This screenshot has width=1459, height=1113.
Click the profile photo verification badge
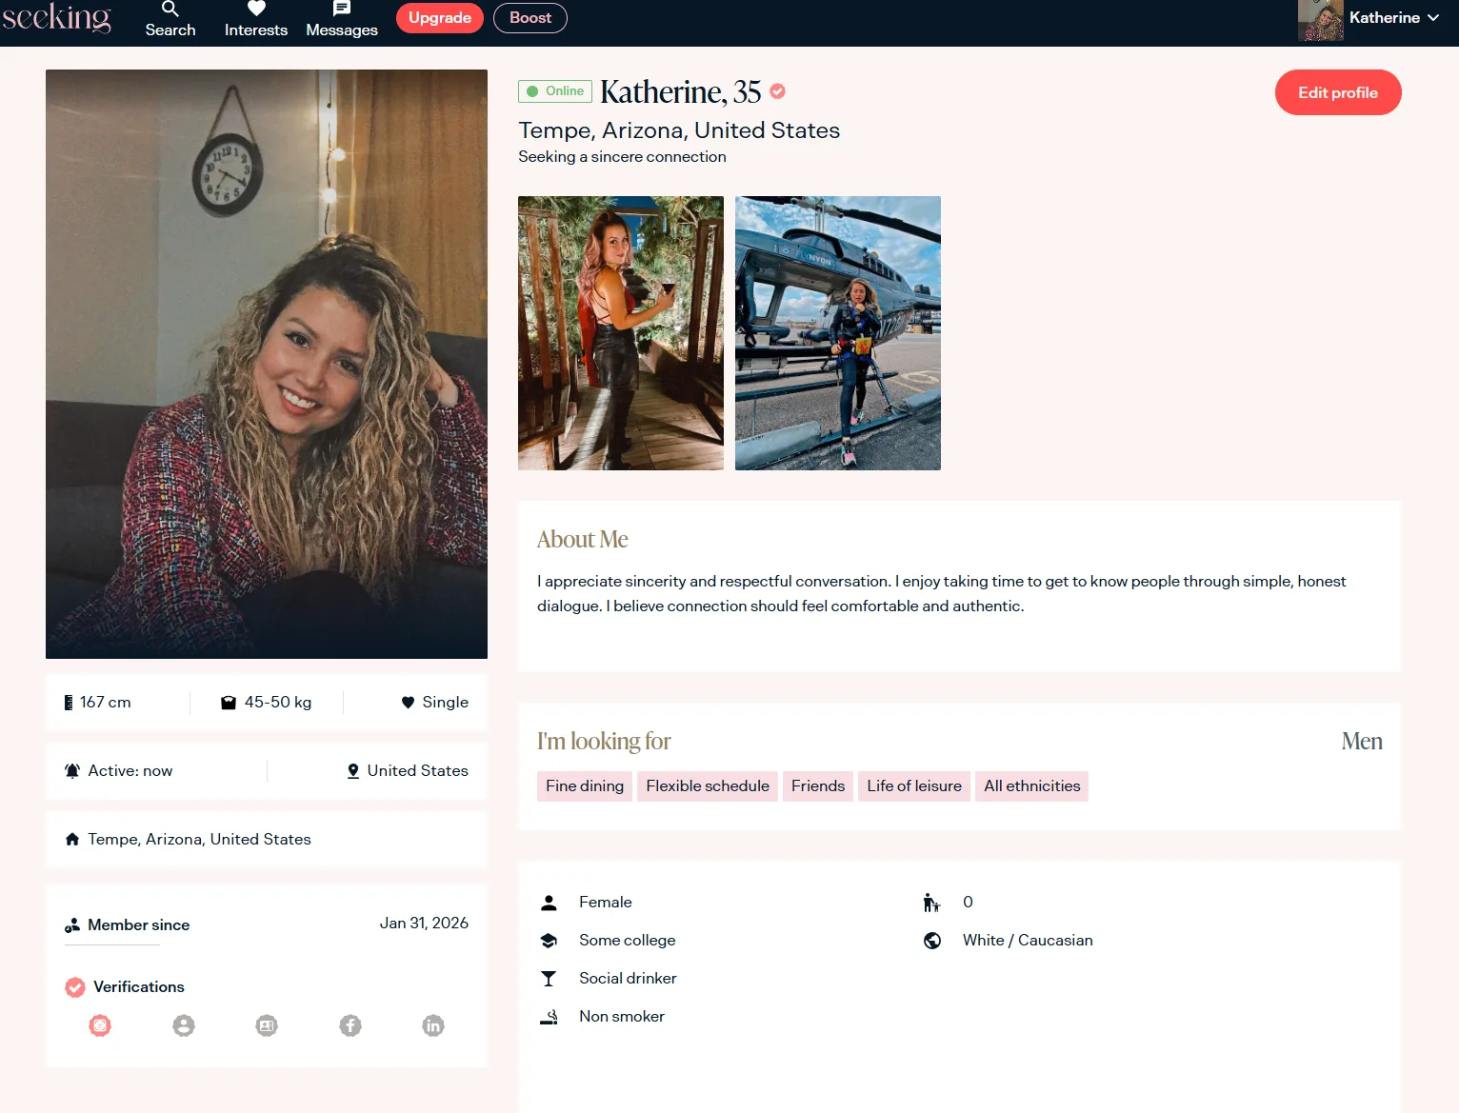[184, 1025]
